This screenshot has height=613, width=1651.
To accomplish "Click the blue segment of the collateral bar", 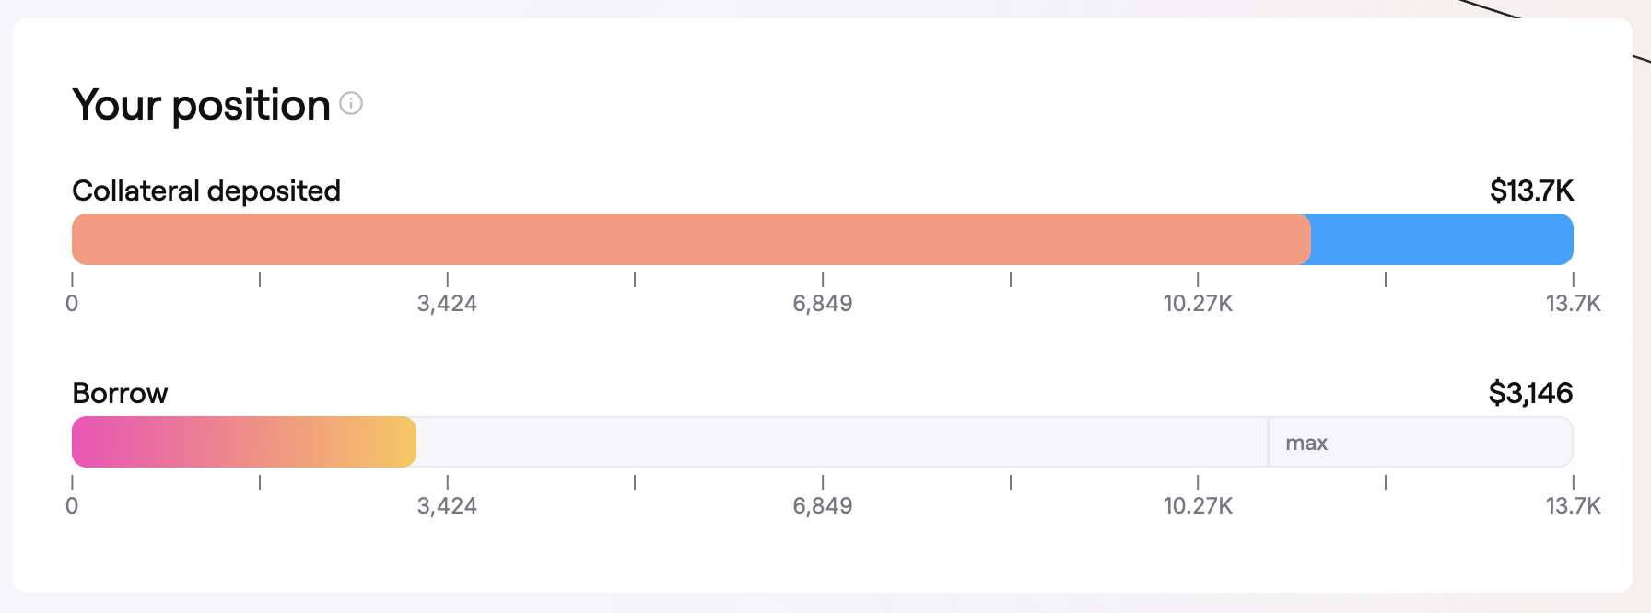I will tap(1442, 239).
